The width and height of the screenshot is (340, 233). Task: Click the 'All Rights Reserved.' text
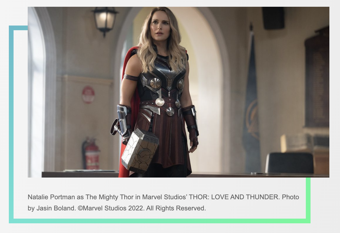pyautogui.click(x=176, y=208)
